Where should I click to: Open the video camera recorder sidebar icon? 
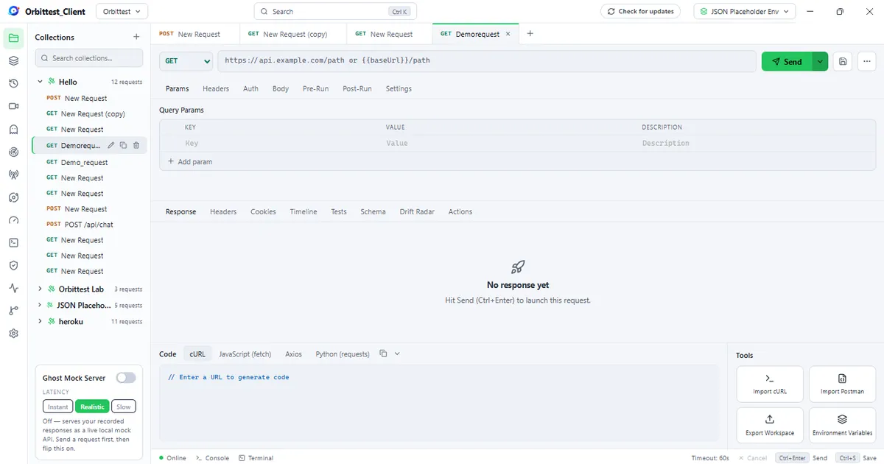tap(13, 106)
